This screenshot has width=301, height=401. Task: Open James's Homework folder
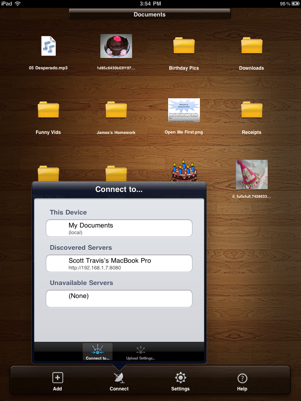pos(116,110)
